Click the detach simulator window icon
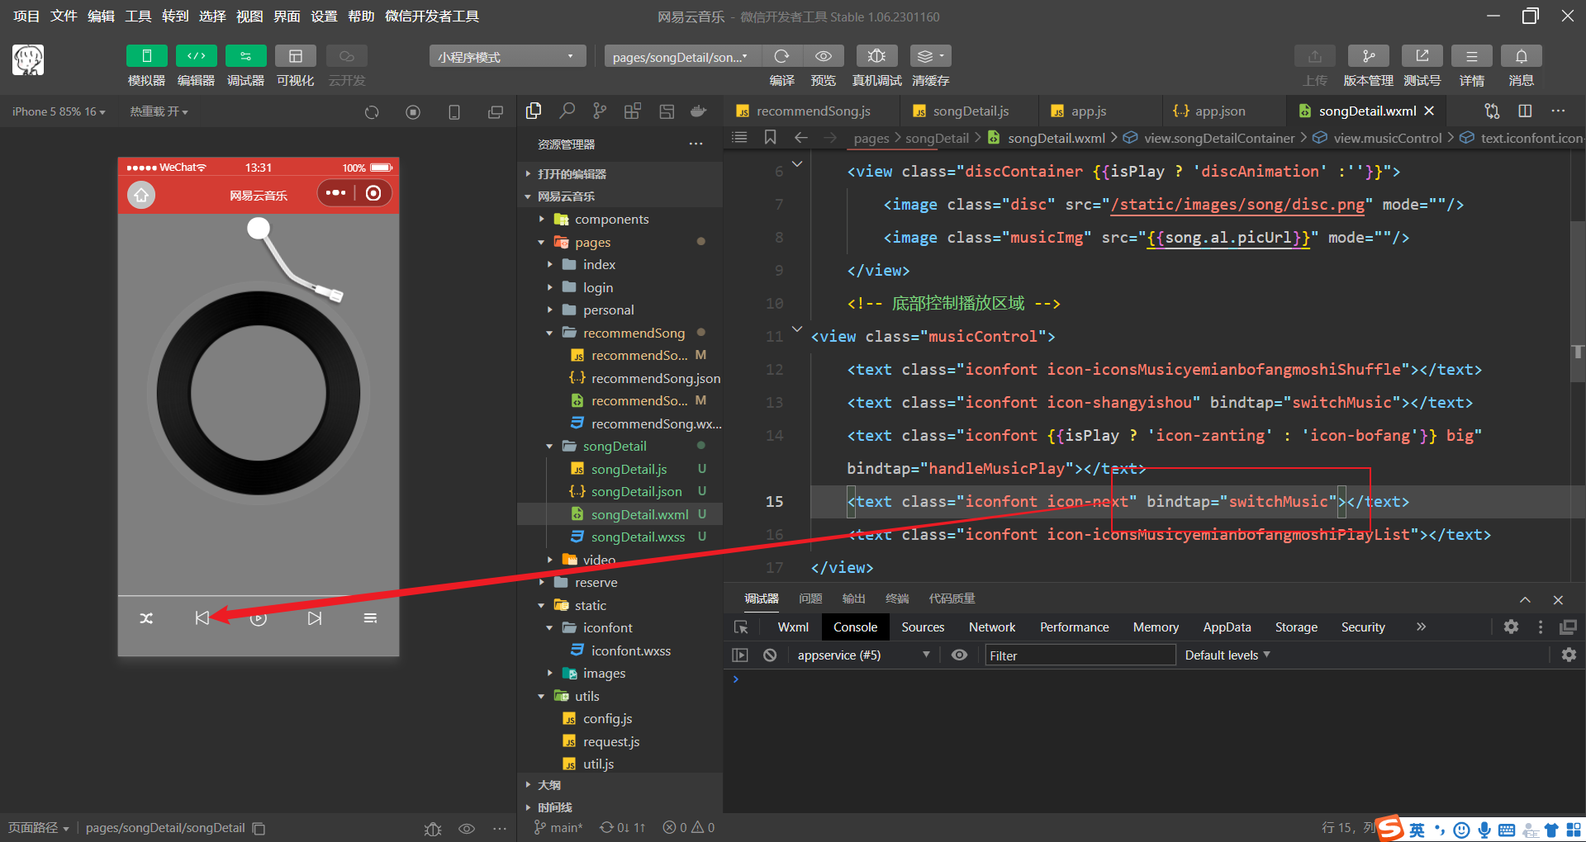 tap(496, 112)
